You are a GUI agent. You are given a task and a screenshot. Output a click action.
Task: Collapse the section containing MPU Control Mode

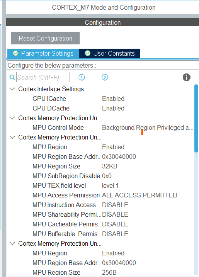pyautogui.click(x=12, y=118)
